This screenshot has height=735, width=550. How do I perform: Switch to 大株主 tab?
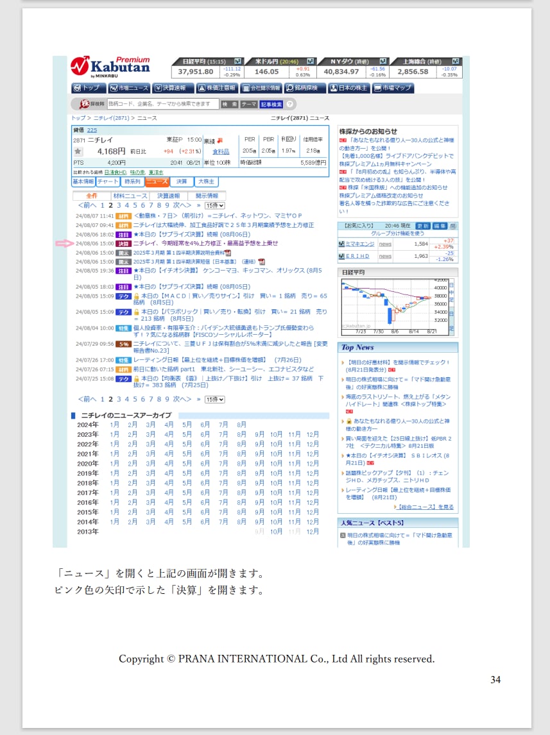206,182
